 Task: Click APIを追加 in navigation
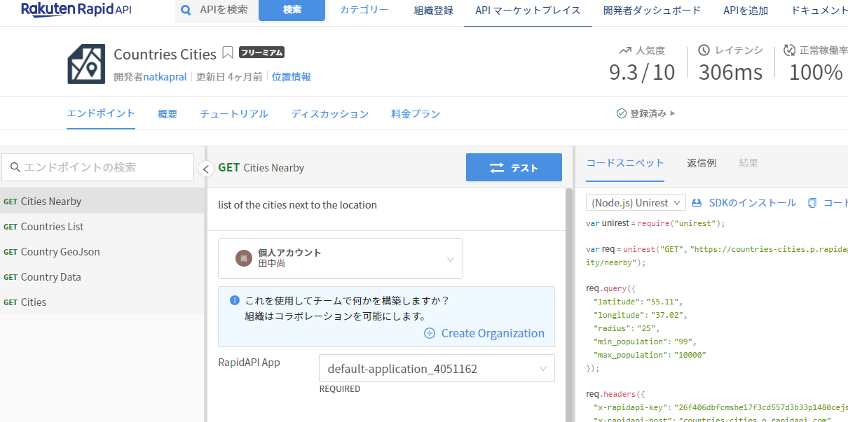click(x=746, y=10)
